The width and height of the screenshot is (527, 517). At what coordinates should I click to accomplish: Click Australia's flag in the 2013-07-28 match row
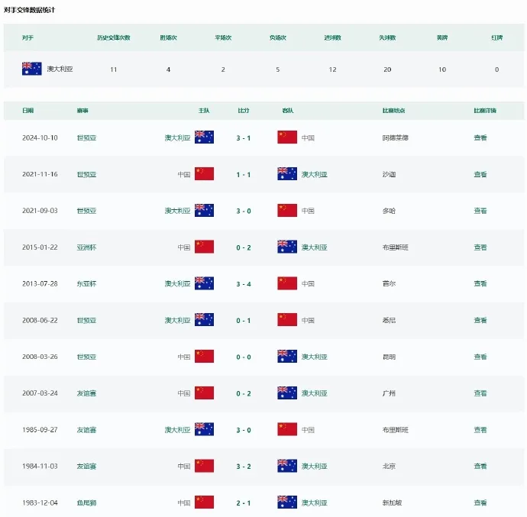[x=205, y=283]
